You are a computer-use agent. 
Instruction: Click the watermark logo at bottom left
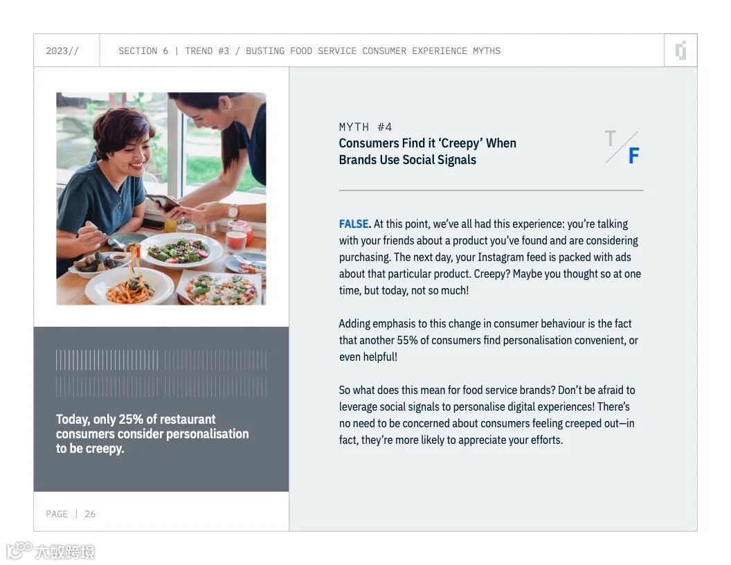[51, 551]
